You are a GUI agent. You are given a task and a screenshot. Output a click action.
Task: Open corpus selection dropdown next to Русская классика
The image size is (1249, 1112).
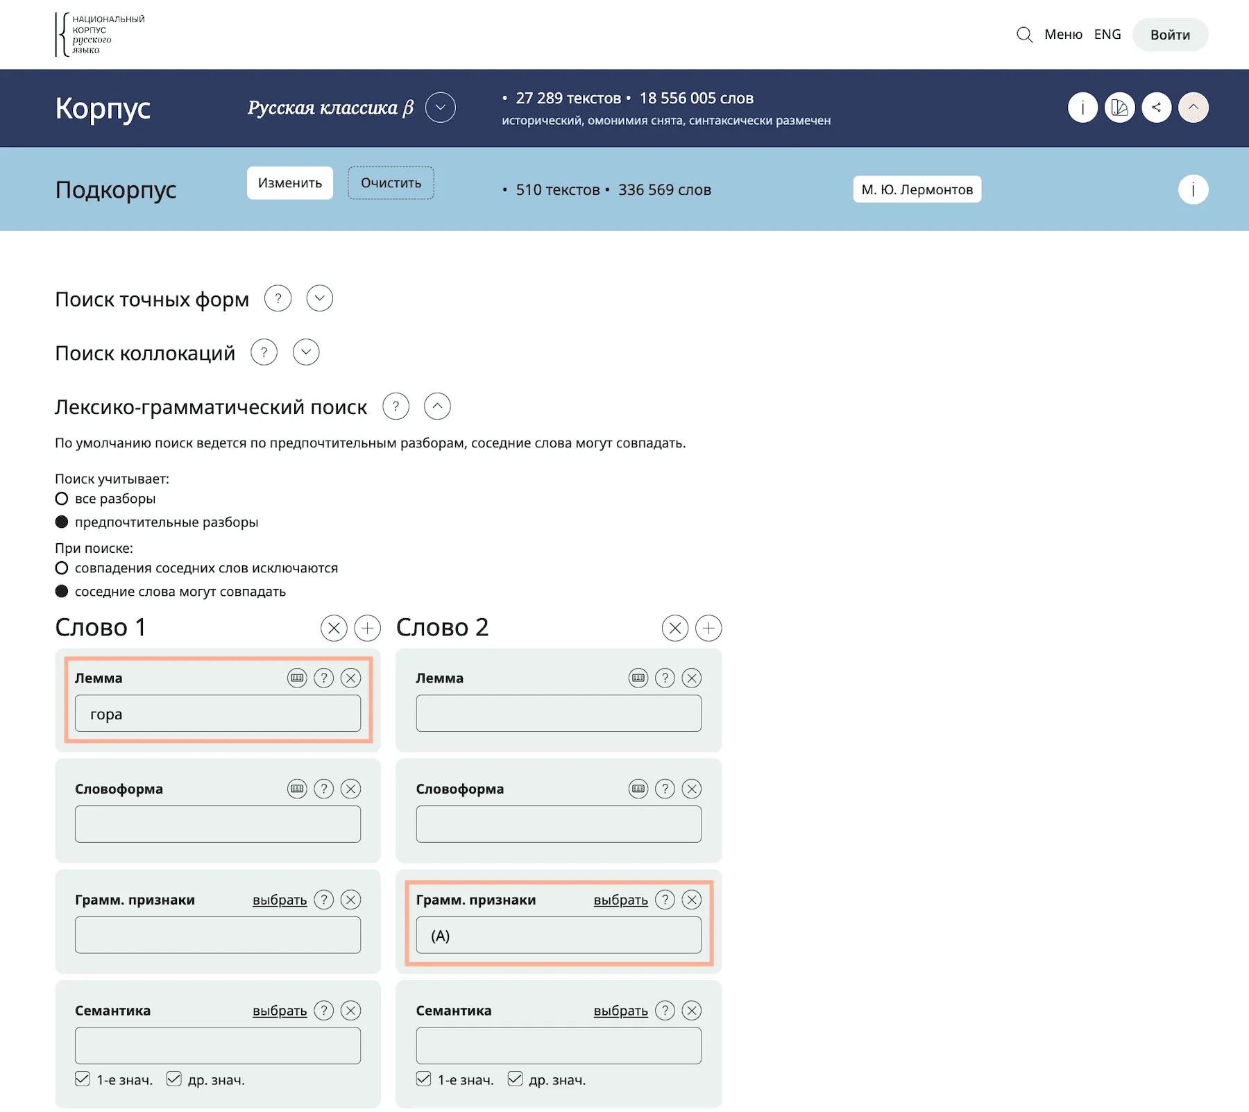(x=441, y=108)
